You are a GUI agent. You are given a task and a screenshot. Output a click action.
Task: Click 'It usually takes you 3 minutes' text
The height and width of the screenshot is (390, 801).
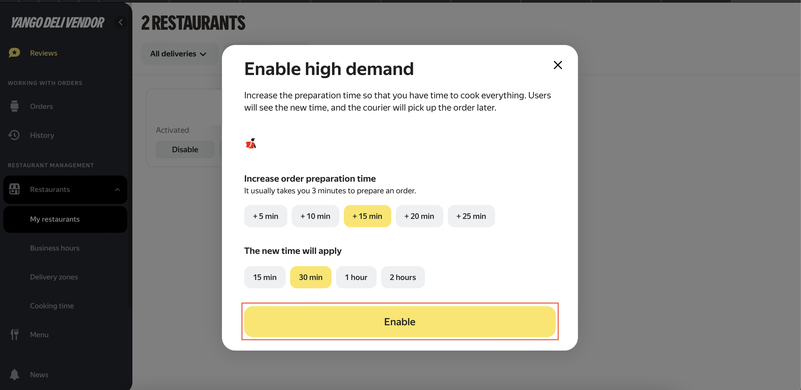pos(330,191)
